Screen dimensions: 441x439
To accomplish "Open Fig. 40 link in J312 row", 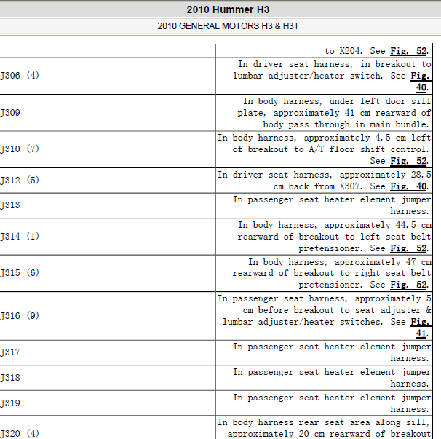I will (x=409, y=186).
